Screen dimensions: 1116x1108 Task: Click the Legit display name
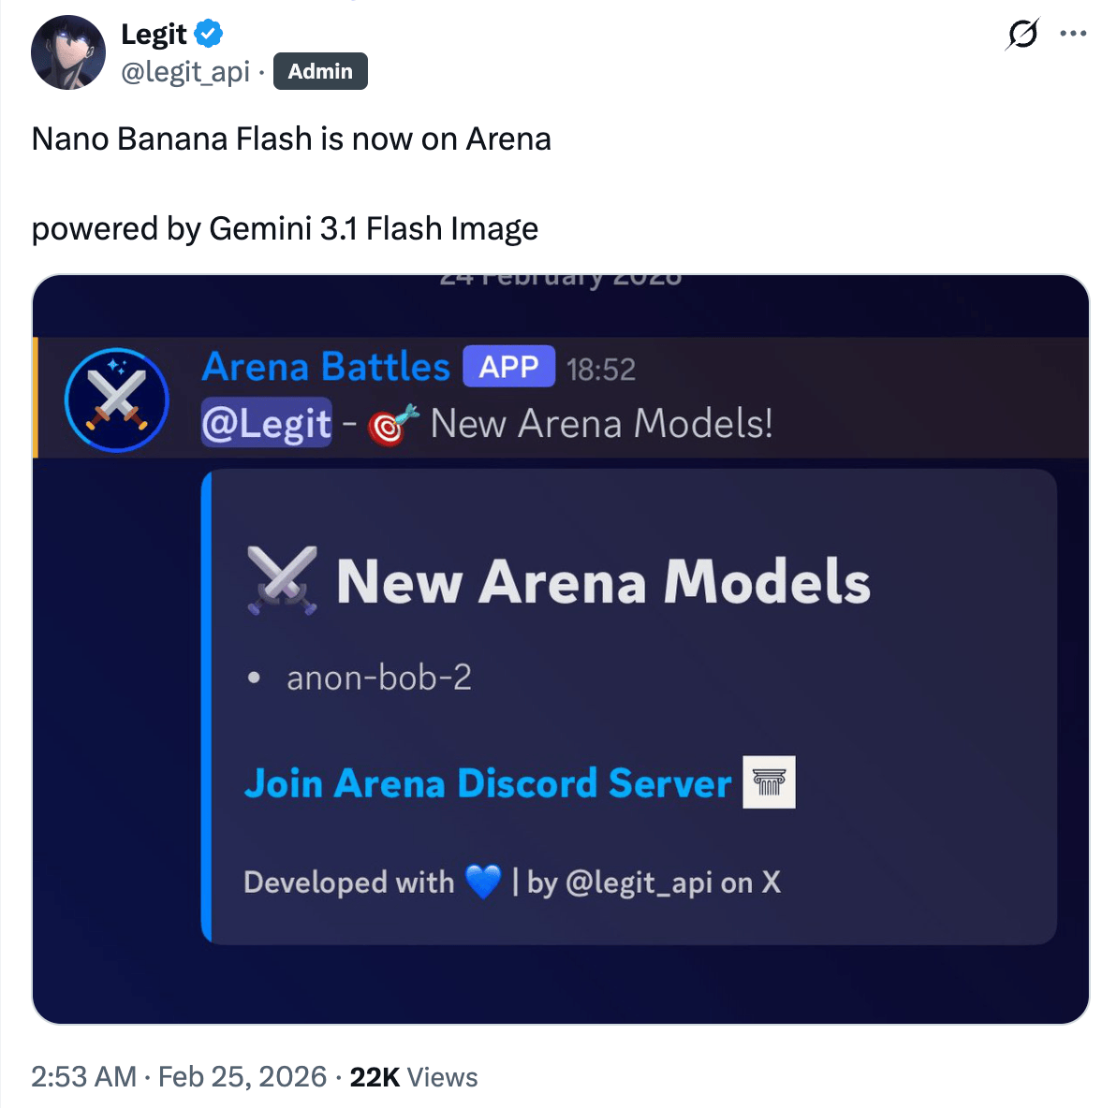click(x=154, y=35)
